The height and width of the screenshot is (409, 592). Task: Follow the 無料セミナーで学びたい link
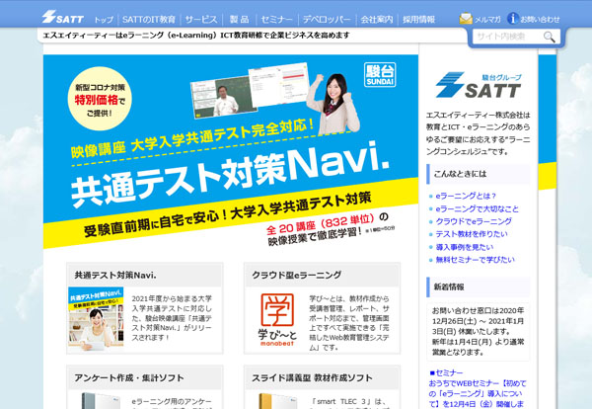coord(475,259)
